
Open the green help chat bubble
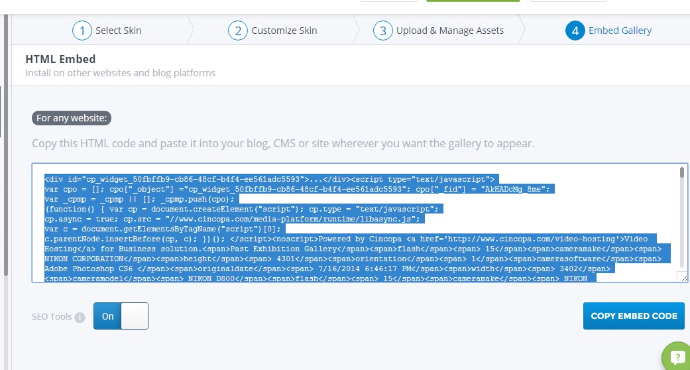pos(676,356)
